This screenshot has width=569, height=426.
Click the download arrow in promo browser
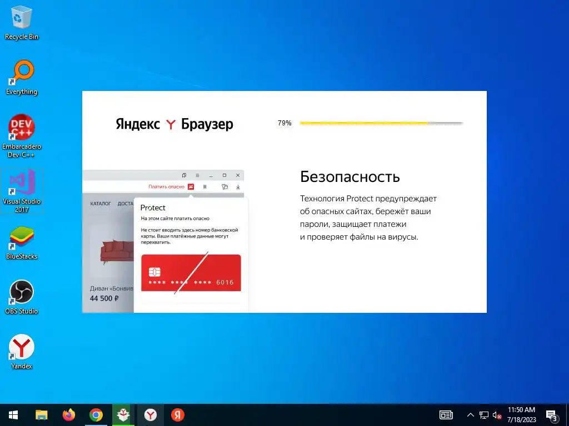coord(238,187)
